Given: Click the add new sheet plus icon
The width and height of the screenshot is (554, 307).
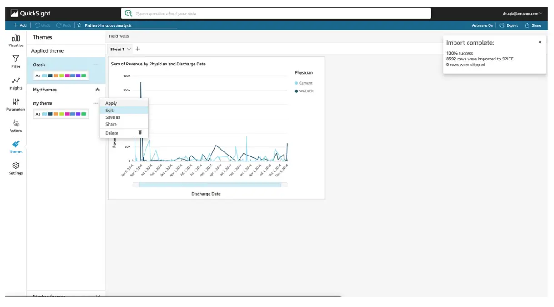Looking at the screenshot, I should [x=138, y=49].
